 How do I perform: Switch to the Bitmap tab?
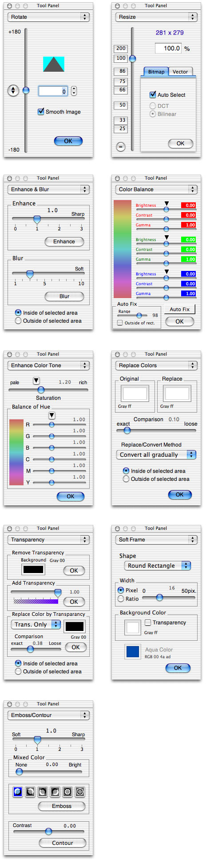click(x=156, y=72)
